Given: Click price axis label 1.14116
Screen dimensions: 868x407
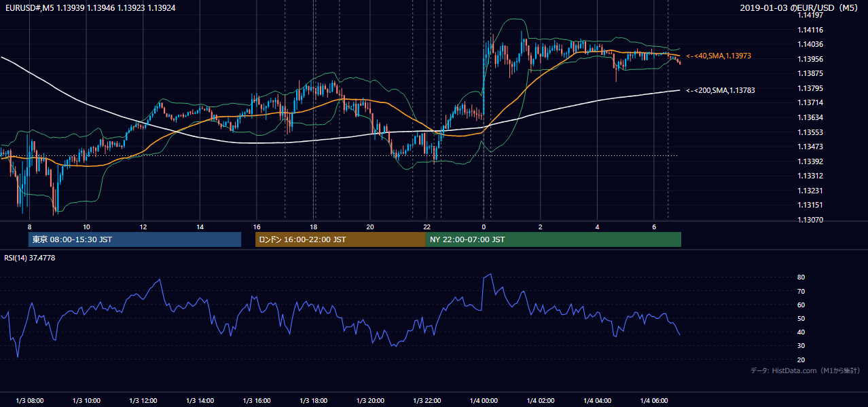Looking at the screenshot, I should tap(810, 30).
